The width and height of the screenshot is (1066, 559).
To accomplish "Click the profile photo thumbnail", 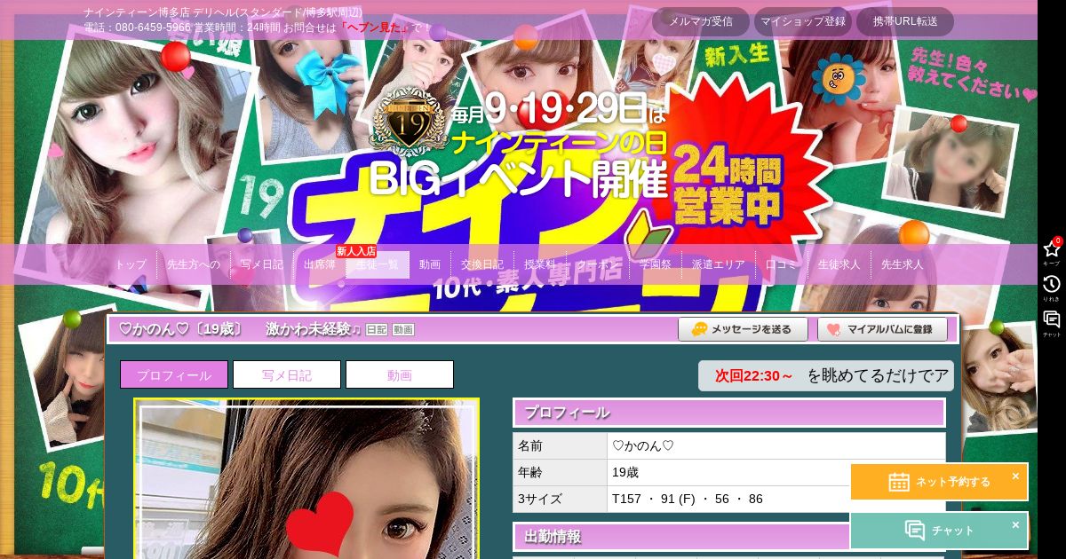I will (x=306, y=478).
